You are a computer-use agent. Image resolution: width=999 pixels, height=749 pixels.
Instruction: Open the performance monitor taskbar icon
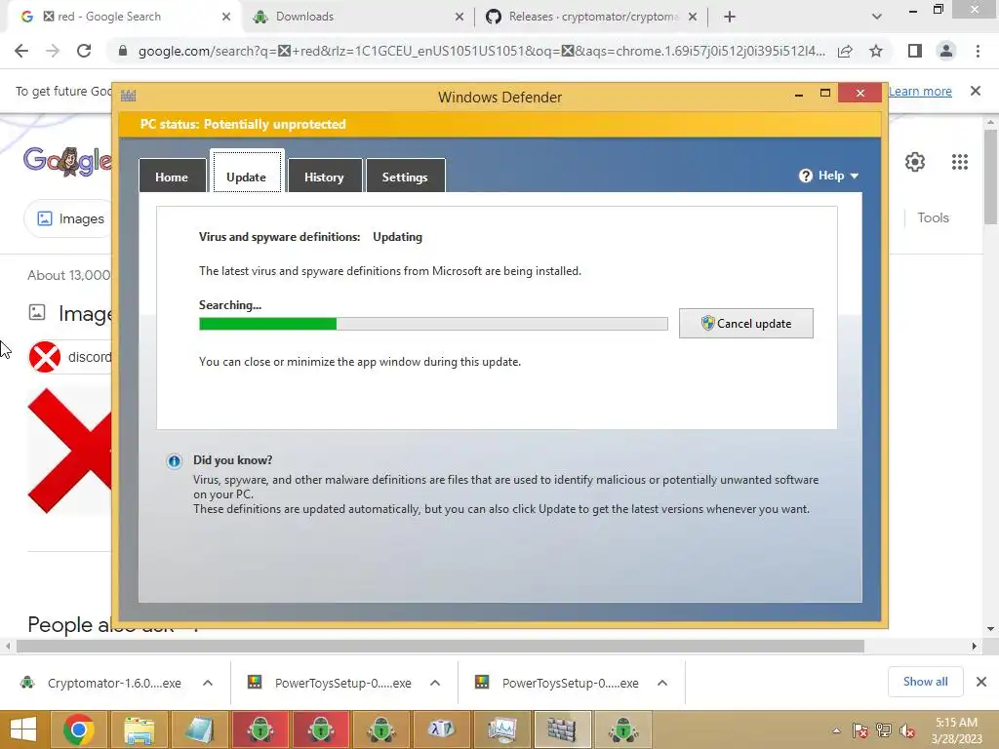pyautogui.click(x=501, y=729)
